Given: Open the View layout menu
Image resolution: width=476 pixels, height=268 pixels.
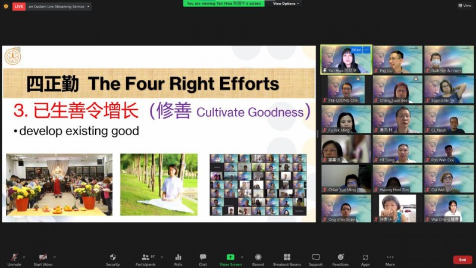Looking at the screenshot, I should (464, 5).
